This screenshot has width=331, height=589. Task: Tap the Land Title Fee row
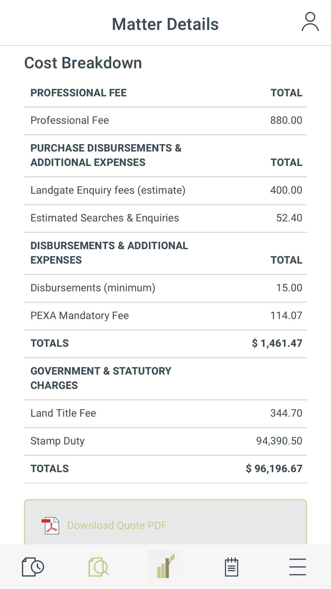coord(165,413)
